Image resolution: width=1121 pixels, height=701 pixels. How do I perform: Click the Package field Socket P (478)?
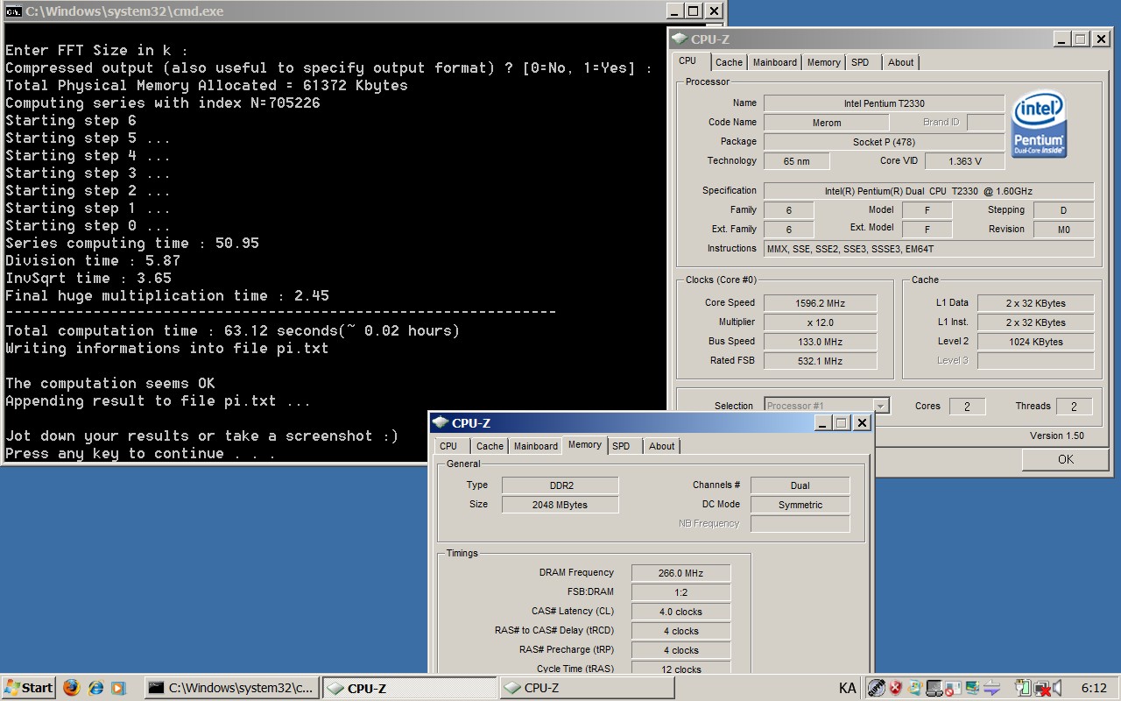(x=884, y=142)
